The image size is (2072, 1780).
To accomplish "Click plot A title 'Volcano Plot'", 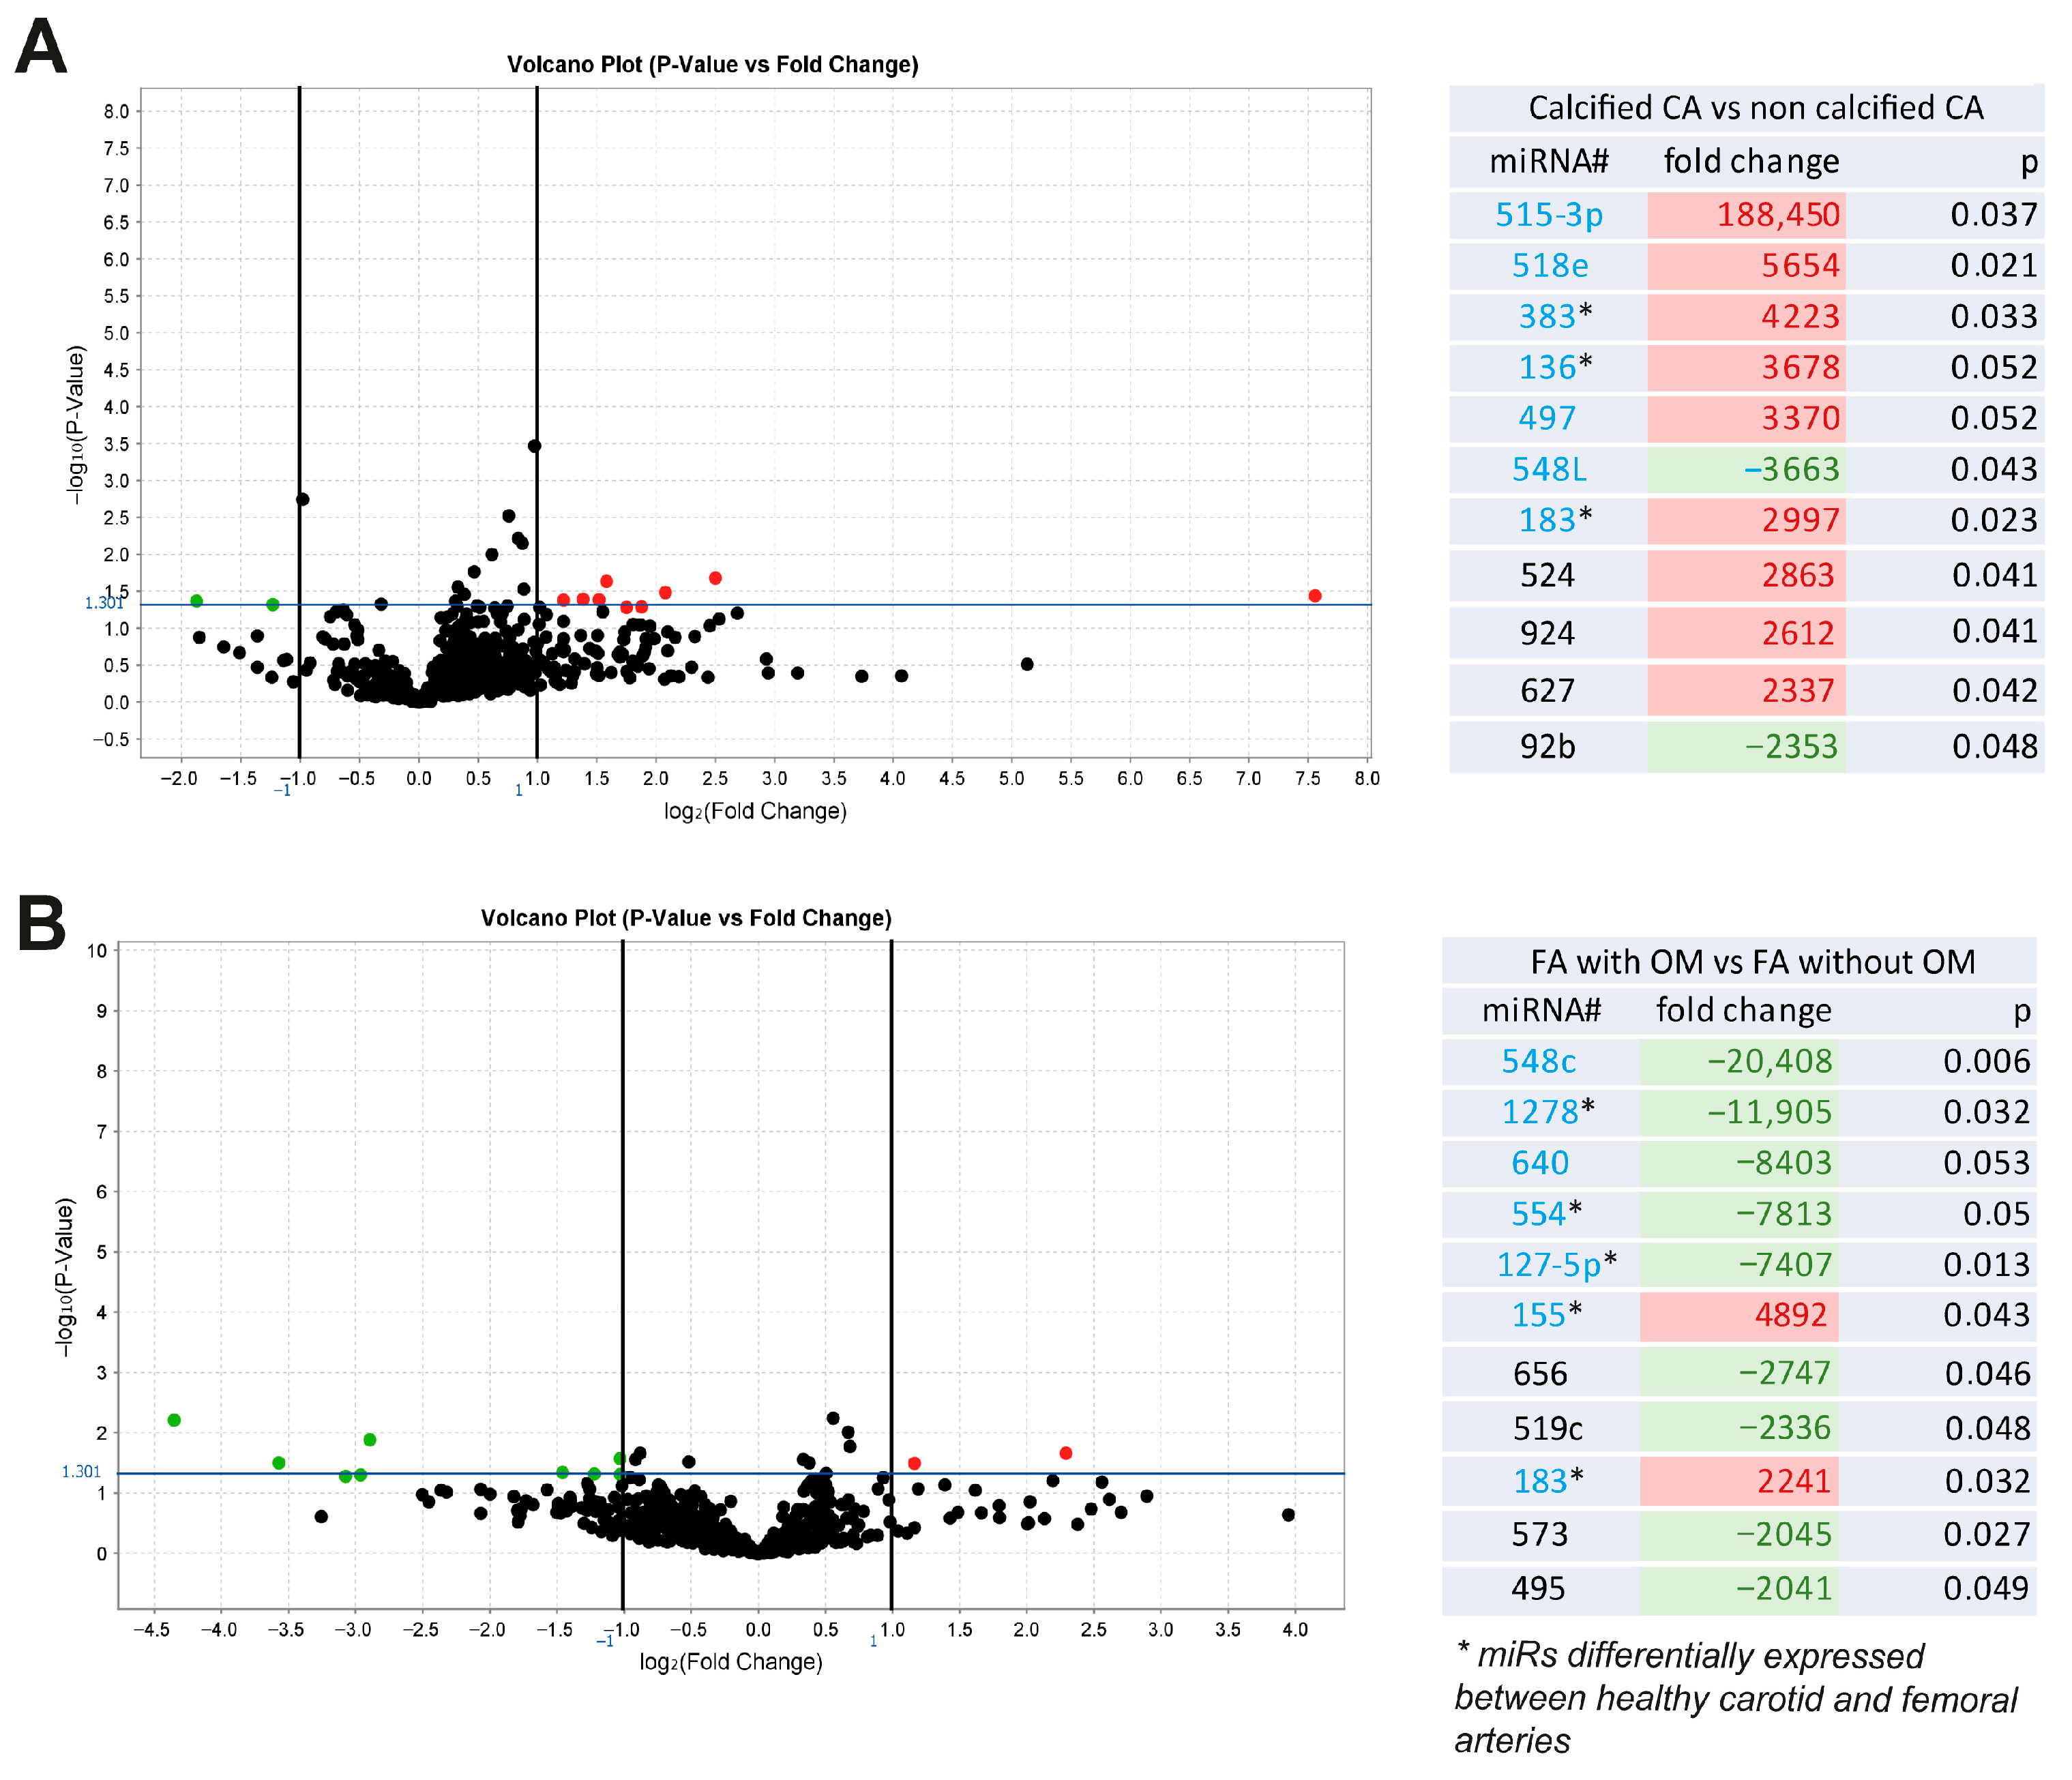I will (x=712, y=65).
